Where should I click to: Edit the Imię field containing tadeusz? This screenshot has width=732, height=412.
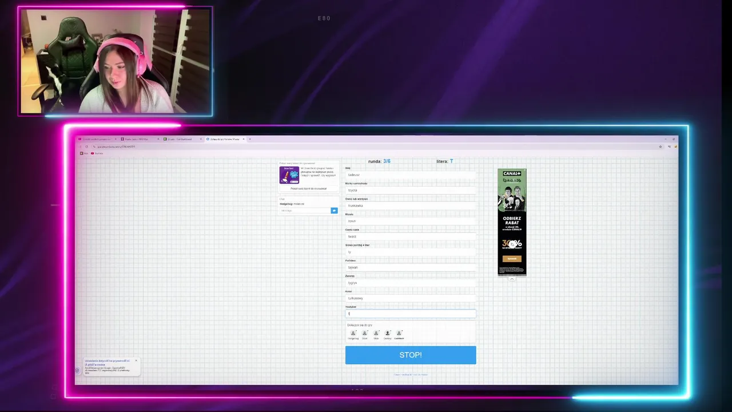pyautogui.click(x=411, y=175)
